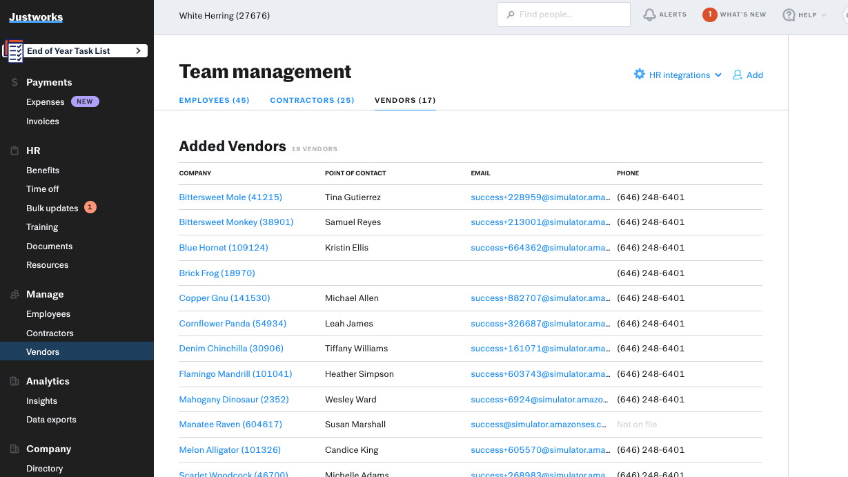Click the Payments dollar sign icon
This screenshot has width=848, height=477.
(x=14, y=82)
